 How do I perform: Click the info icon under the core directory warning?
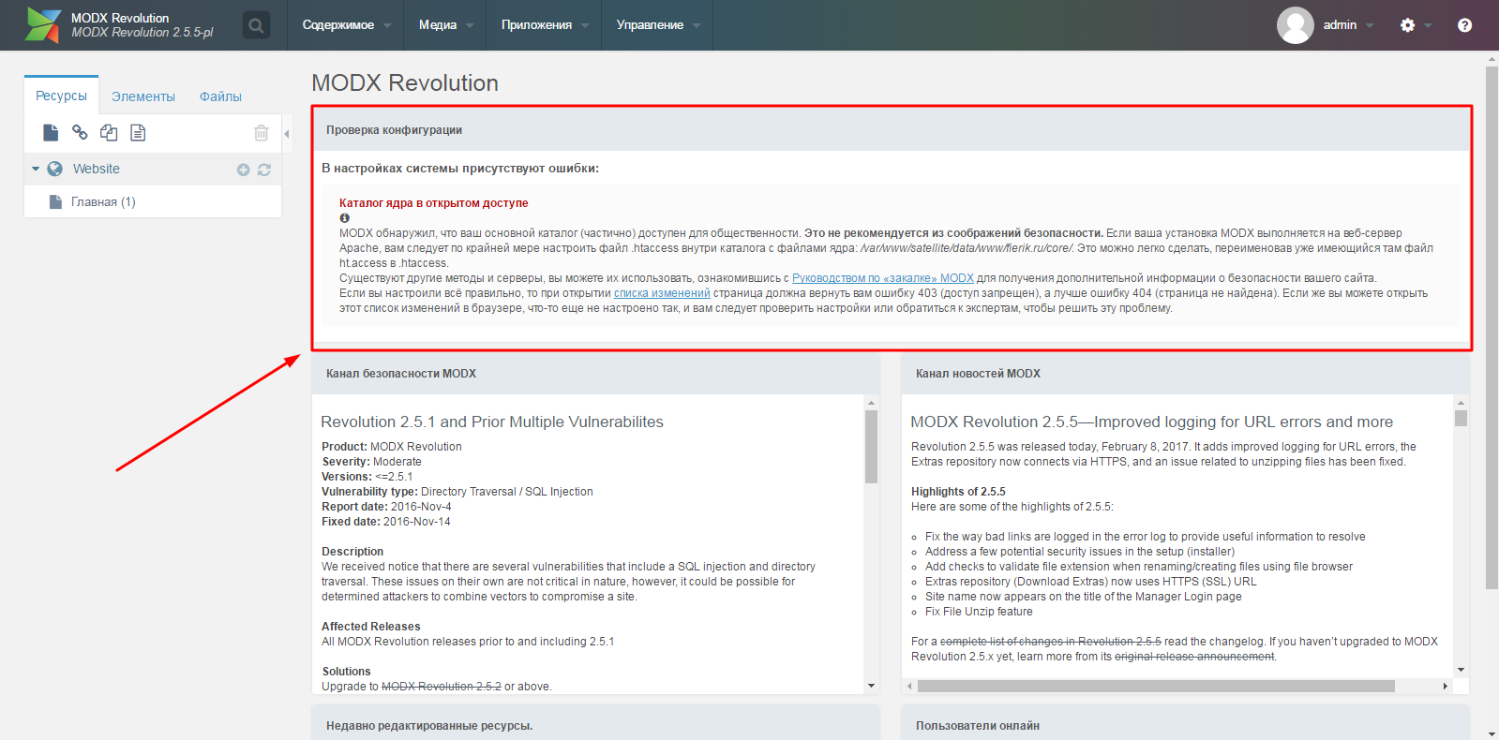344,218
